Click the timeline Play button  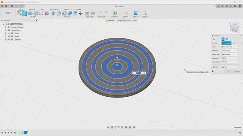click(x=8, y=133)
